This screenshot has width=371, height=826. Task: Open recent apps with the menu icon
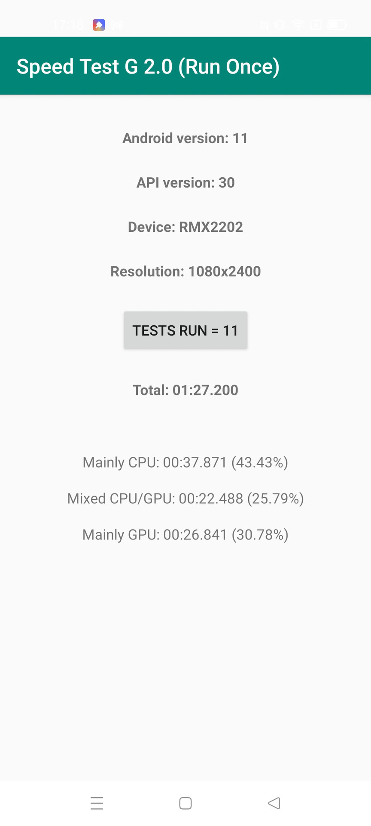point(97,803)
